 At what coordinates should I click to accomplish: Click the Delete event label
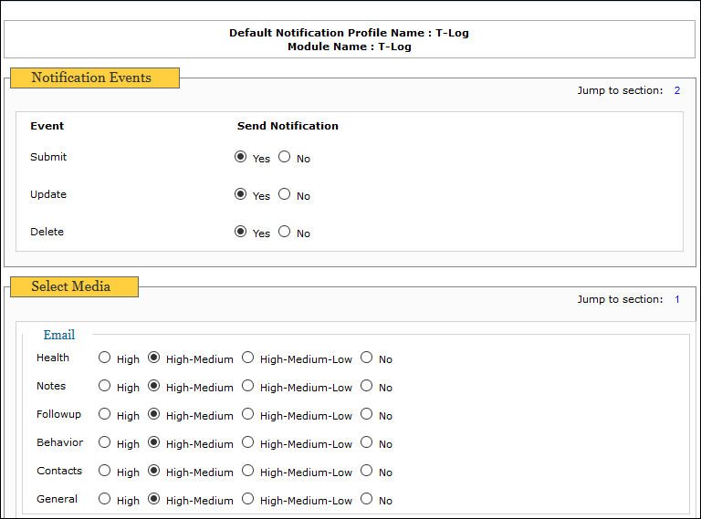pyautogui.click(x=47, y=233)
